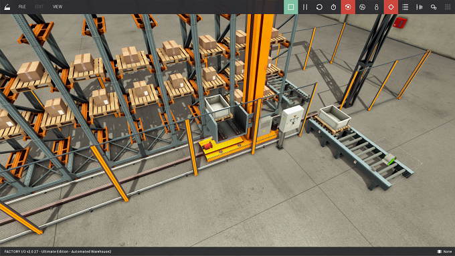The height and width of the screenshot is (256, 455).
Task: Open the VIEW menu
Action: coord(58,7)
